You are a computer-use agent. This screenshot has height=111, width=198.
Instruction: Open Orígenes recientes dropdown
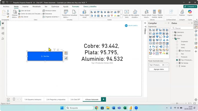[x=51, y=17]
